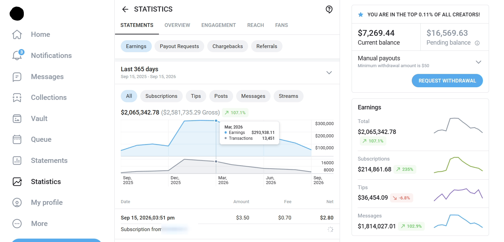Click the Subscriptions green sparkline chart

point(458,165)
